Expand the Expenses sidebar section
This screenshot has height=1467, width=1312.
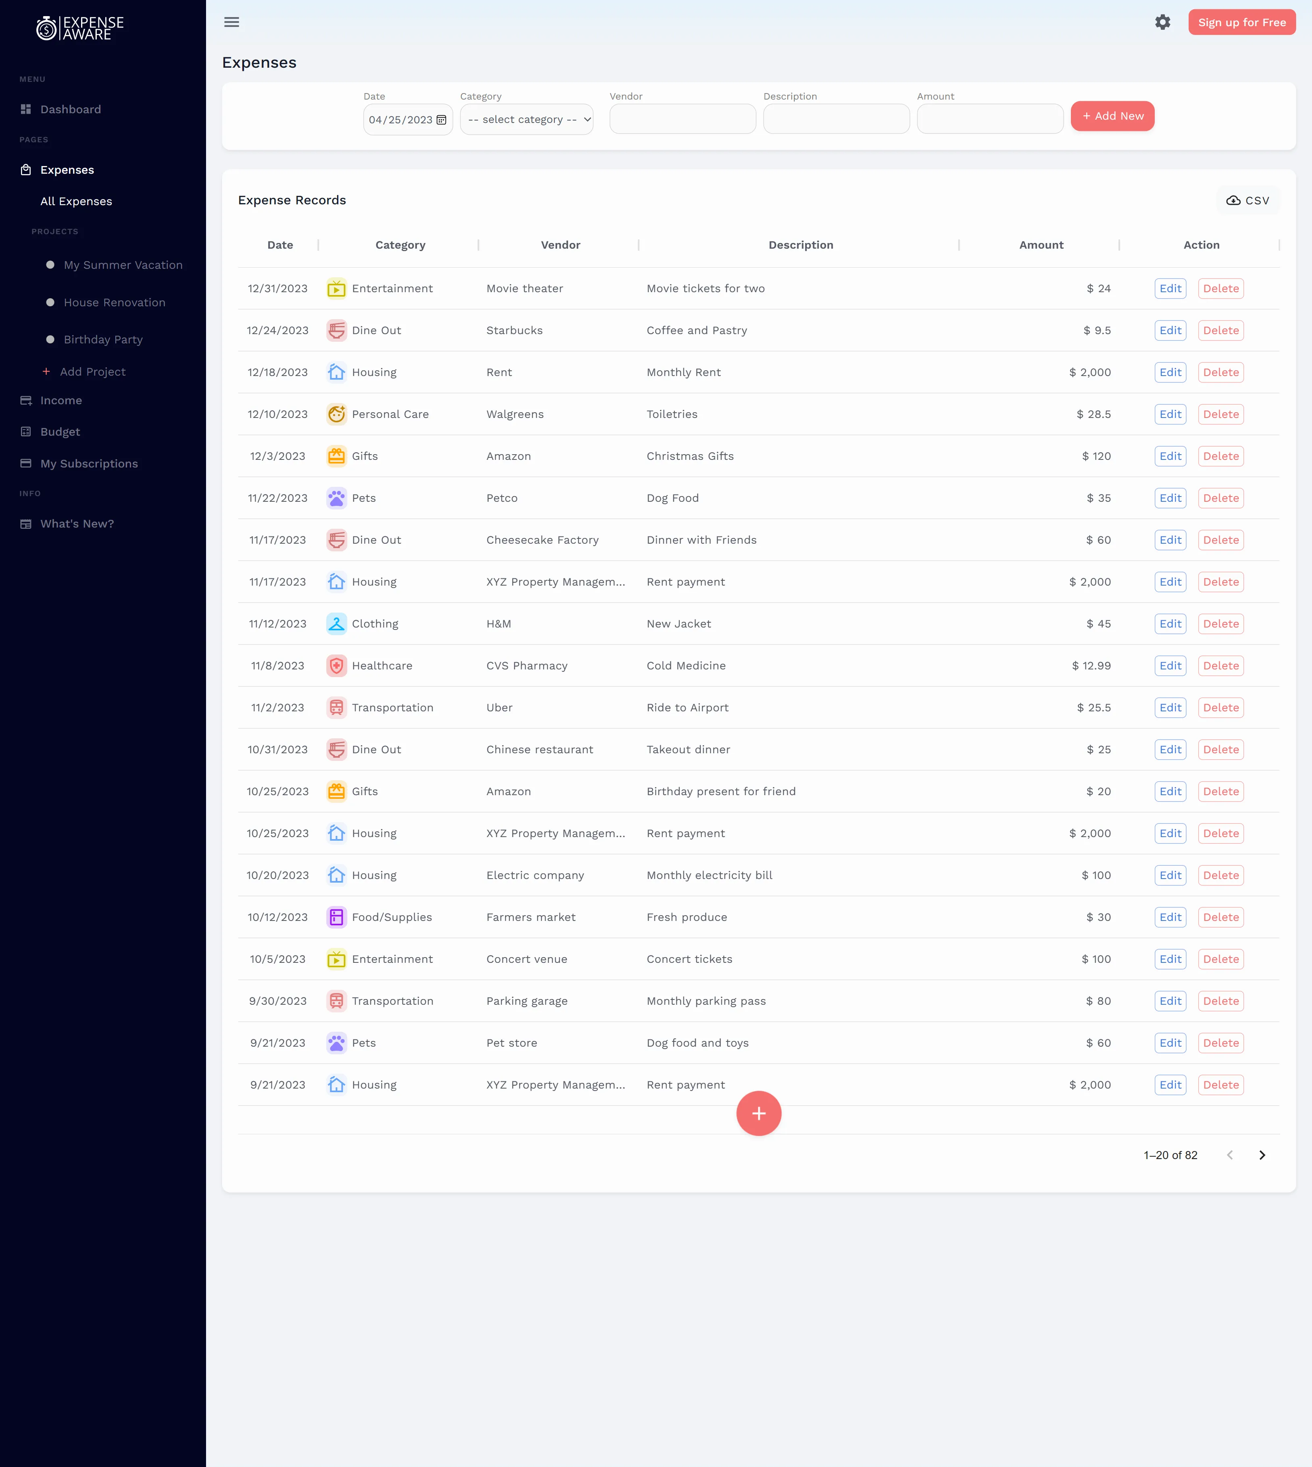67,170
